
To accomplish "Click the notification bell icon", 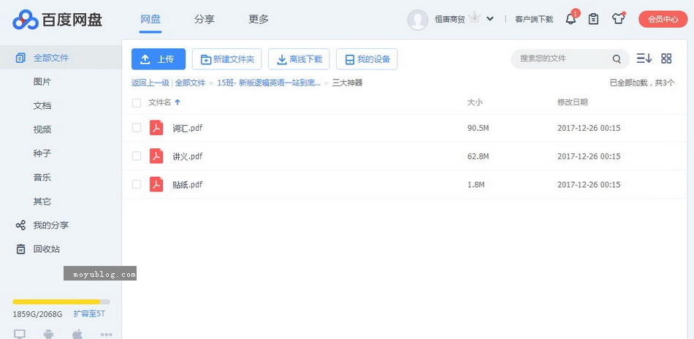I will [x=571, y=19].
